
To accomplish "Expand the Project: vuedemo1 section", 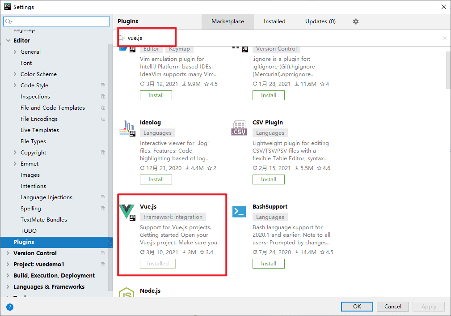I will (x=8, y=265).
